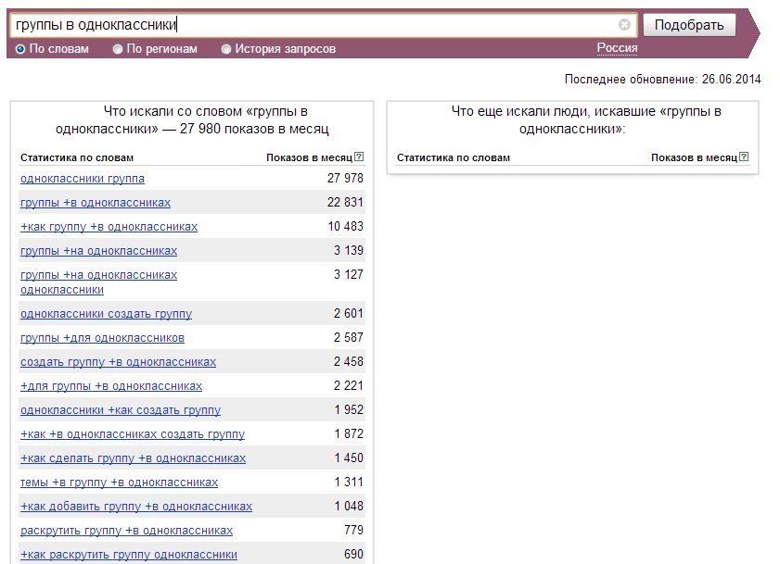Click the 'Подобрать' button
The height and width of the screenshot is (564, 780).
pos(689,25)
